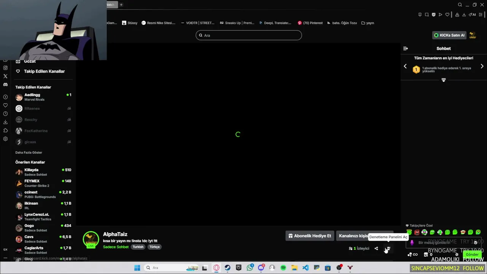The image size is (487, 274).
Task: Open the profile avatar menu at top right
Action: [473, 35]
